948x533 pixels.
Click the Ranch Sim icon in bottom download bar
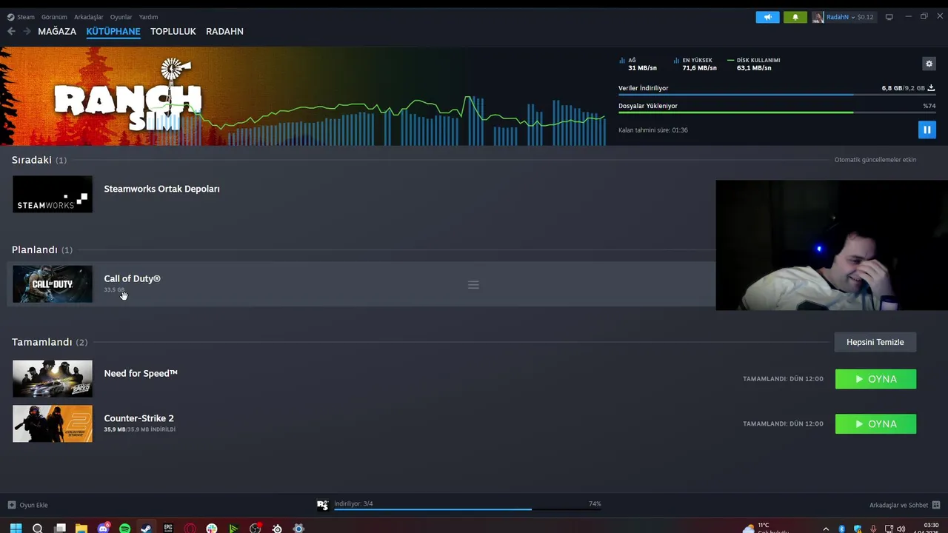pos(322,505)
